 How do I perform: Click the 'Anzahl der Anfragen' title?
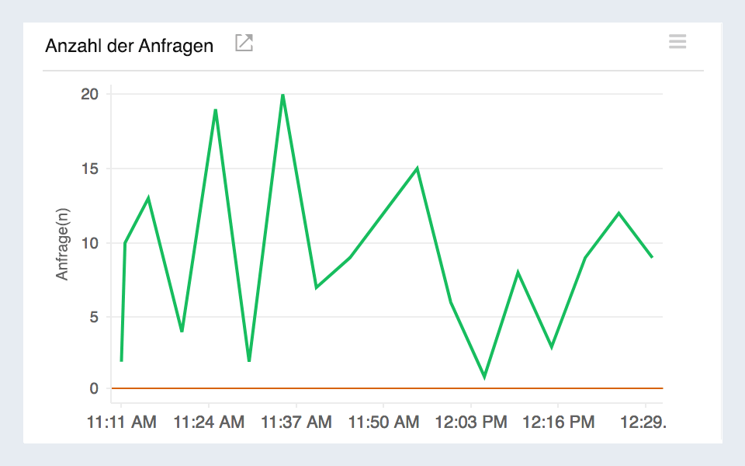(x=129, y=46)
